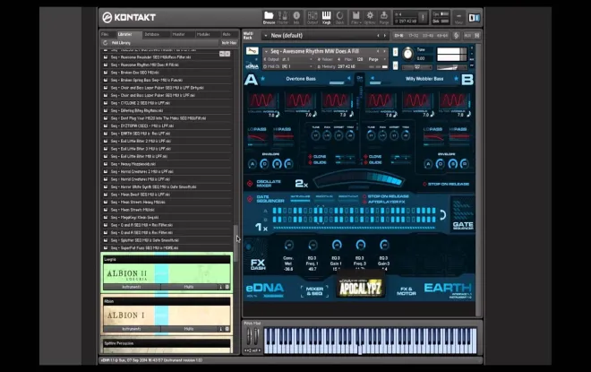Switch to minimized View
The image size is (591, 372).
click(x=458, y=17)
